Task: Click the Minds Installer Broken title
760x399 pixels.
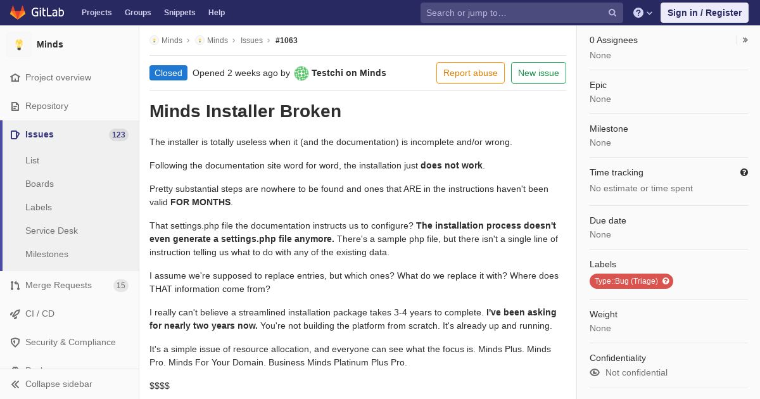Action: [x=245, y=111]
